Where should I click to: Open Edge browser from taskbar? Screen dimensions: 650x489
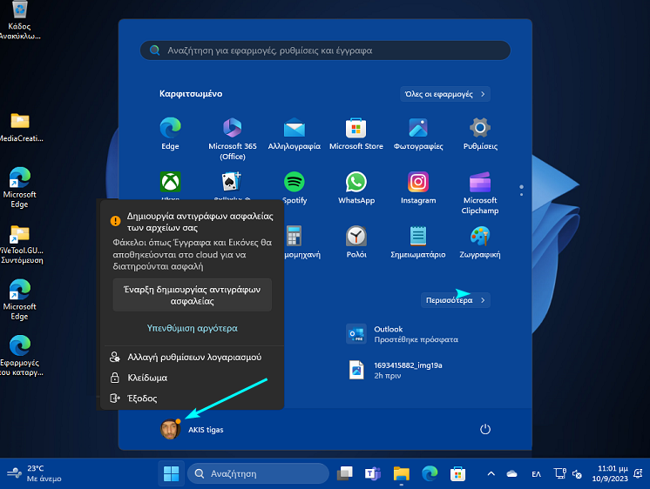[x=430, y=473]
